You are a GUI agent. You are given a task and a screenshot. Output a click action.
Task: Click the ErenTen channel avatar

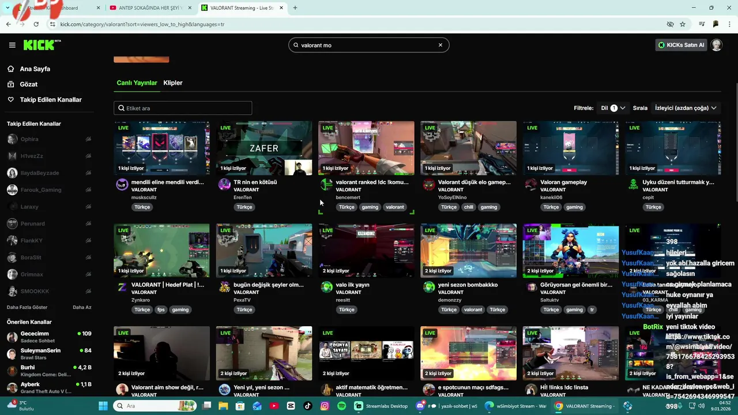[x=224, y=184]
